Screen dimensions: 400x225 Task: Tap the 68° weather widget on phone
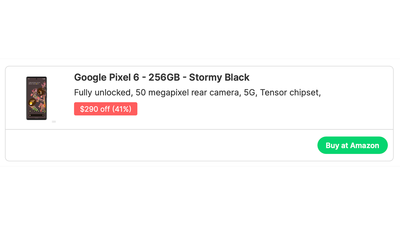click(32, 102)
